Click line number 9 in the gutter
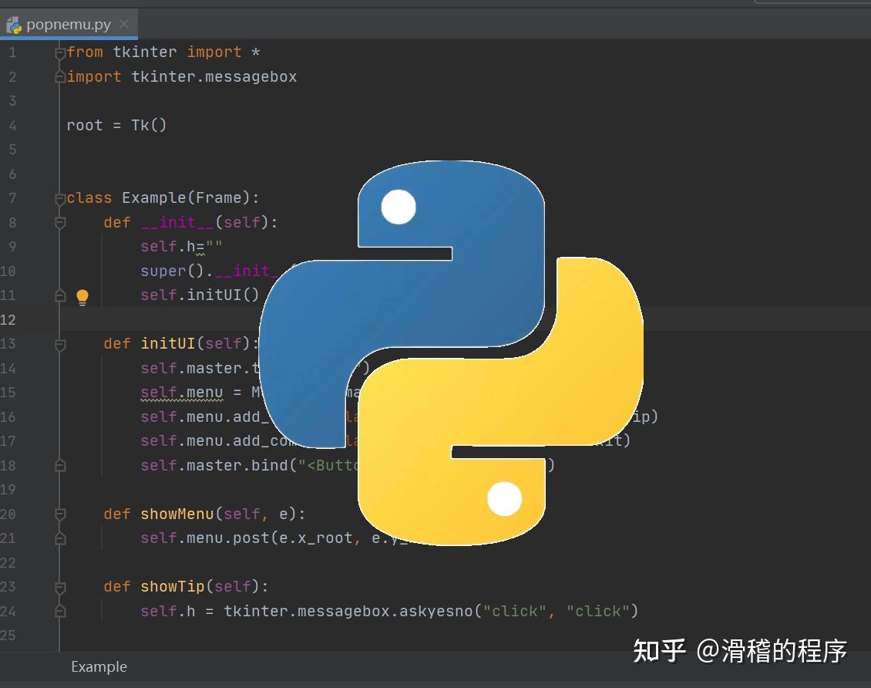The height and width of the screenshot is (688, 871). click(12, 247)
